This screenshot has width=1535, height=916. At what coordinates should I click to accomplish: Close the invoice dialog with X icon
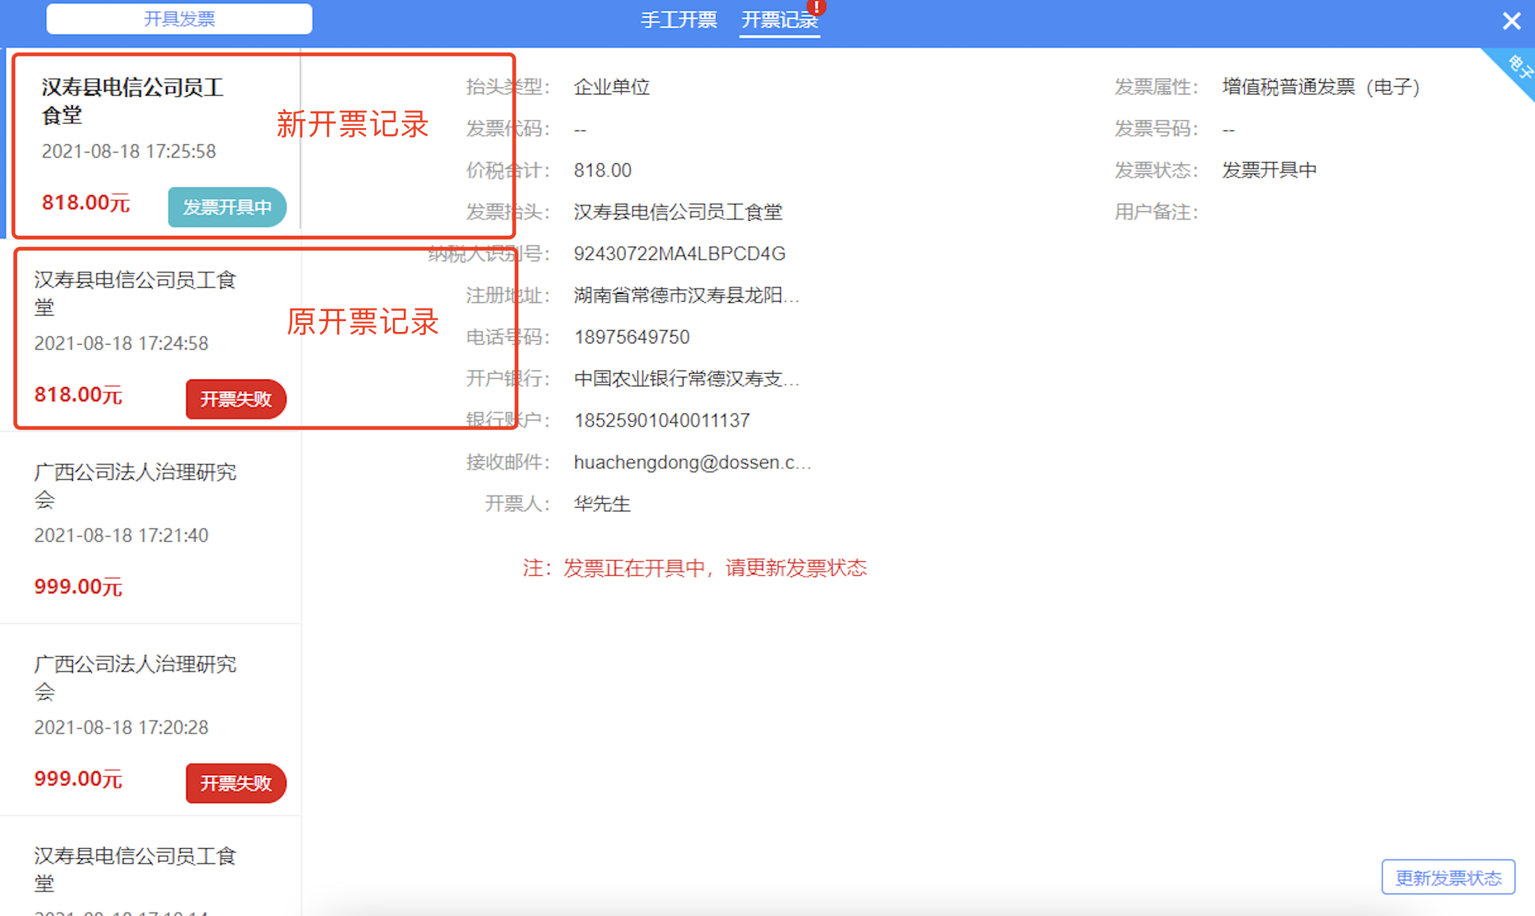click(1511, 21)
